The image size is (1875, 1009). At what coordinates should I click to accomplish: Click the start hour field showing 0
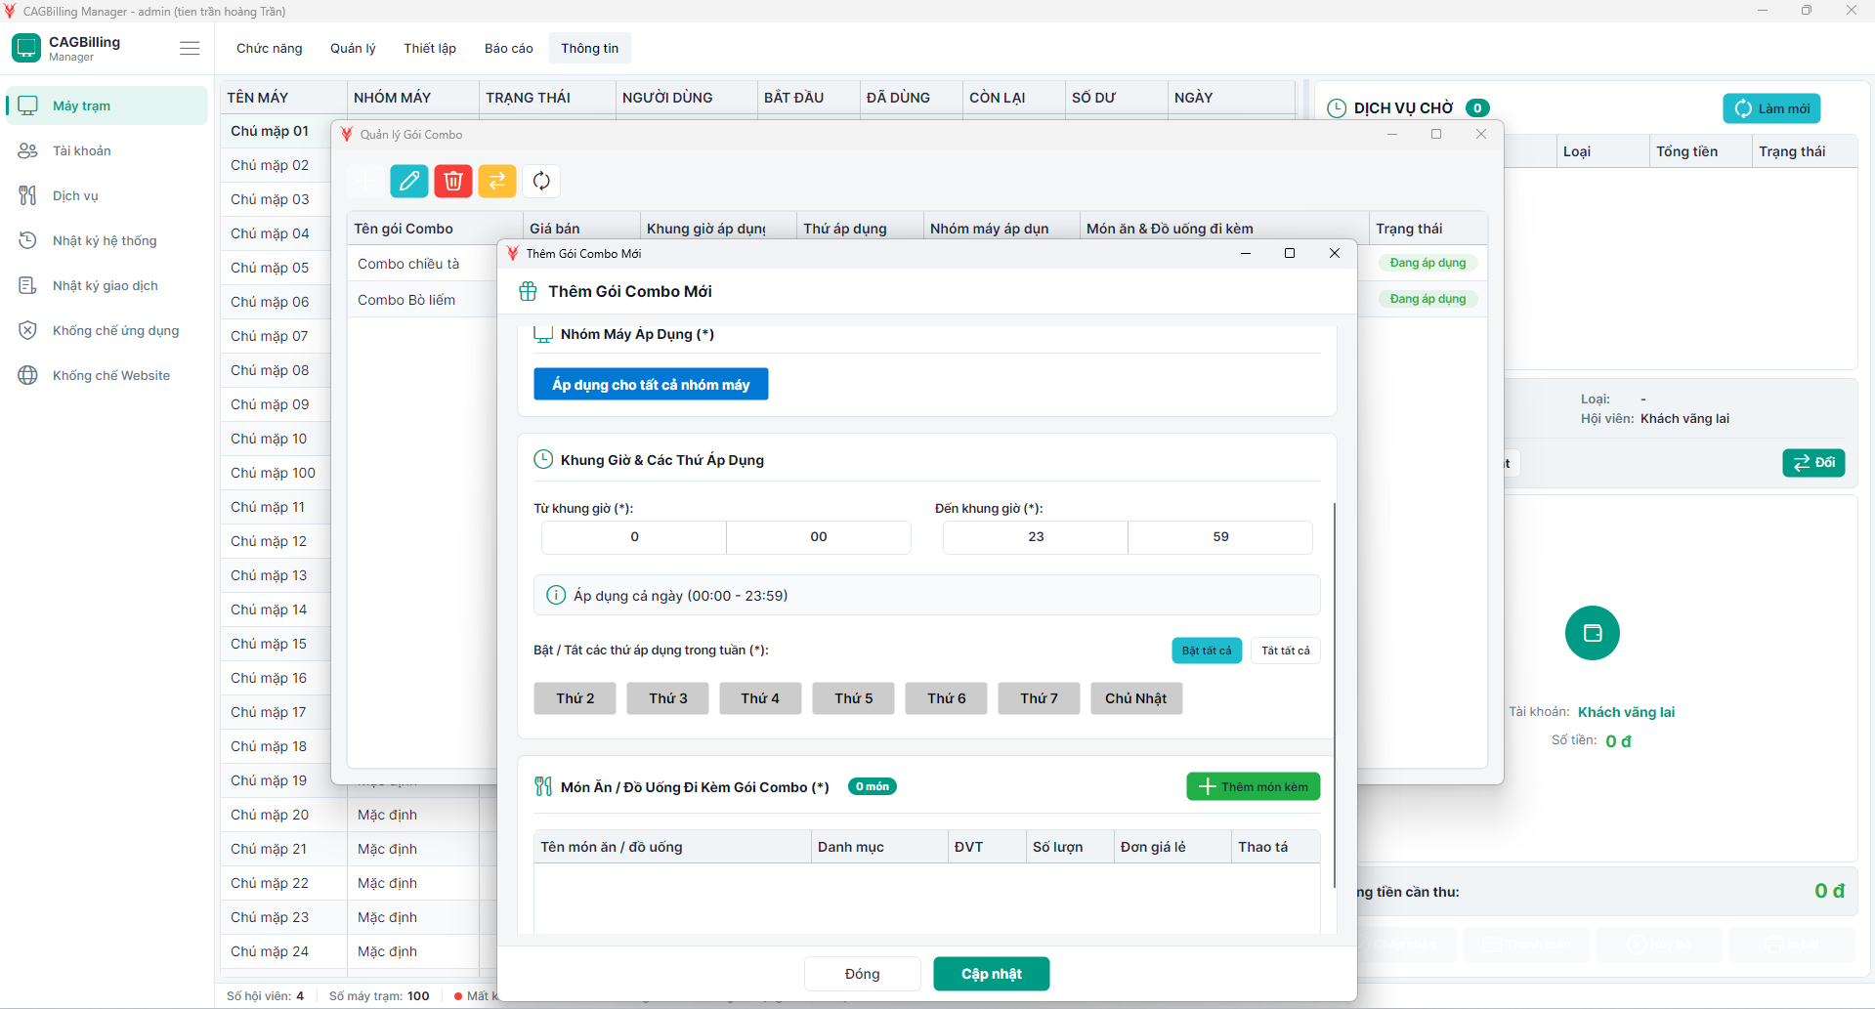[634, 536]
